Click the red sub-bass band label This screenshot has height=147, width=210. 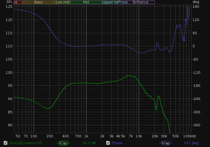tap(18, 2)
